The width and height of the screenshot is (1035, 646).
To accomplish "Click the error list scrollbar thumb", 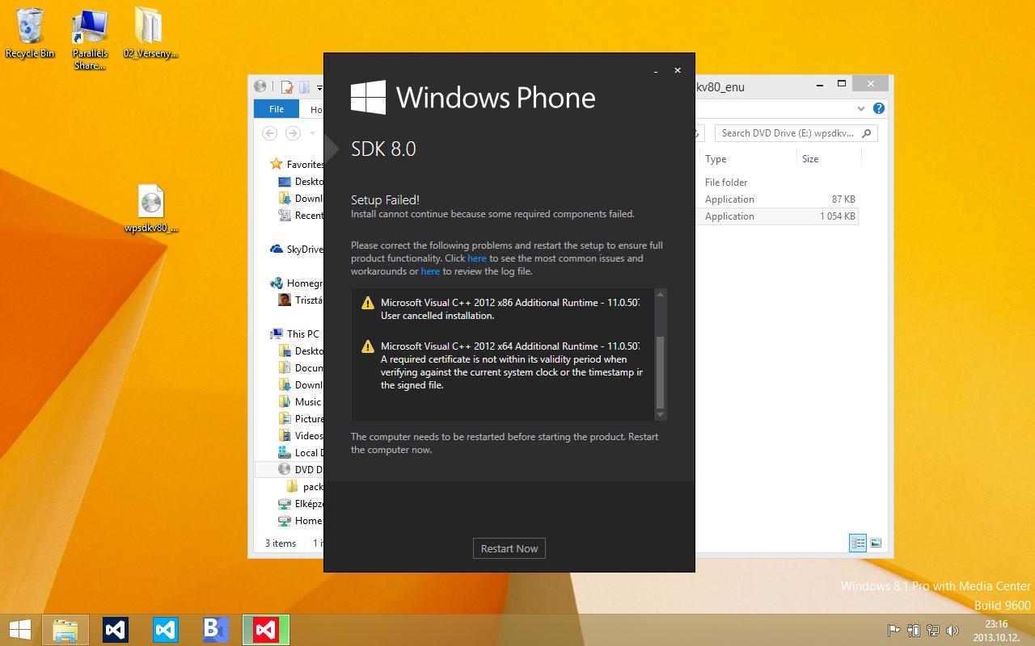I will click(x=660, y=371).
